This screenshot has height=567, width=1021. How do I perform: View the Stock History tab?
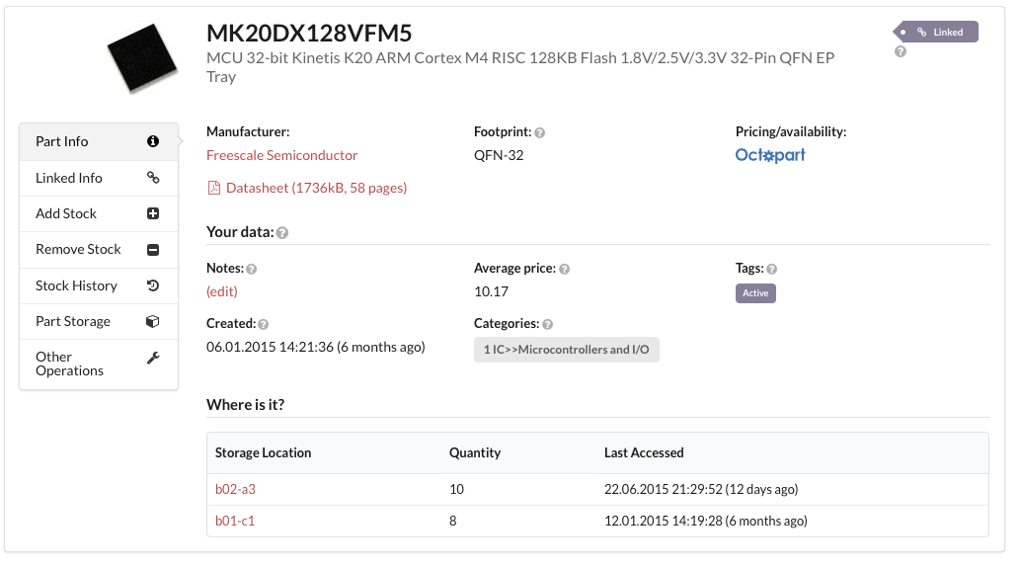(x=99, y=285)
